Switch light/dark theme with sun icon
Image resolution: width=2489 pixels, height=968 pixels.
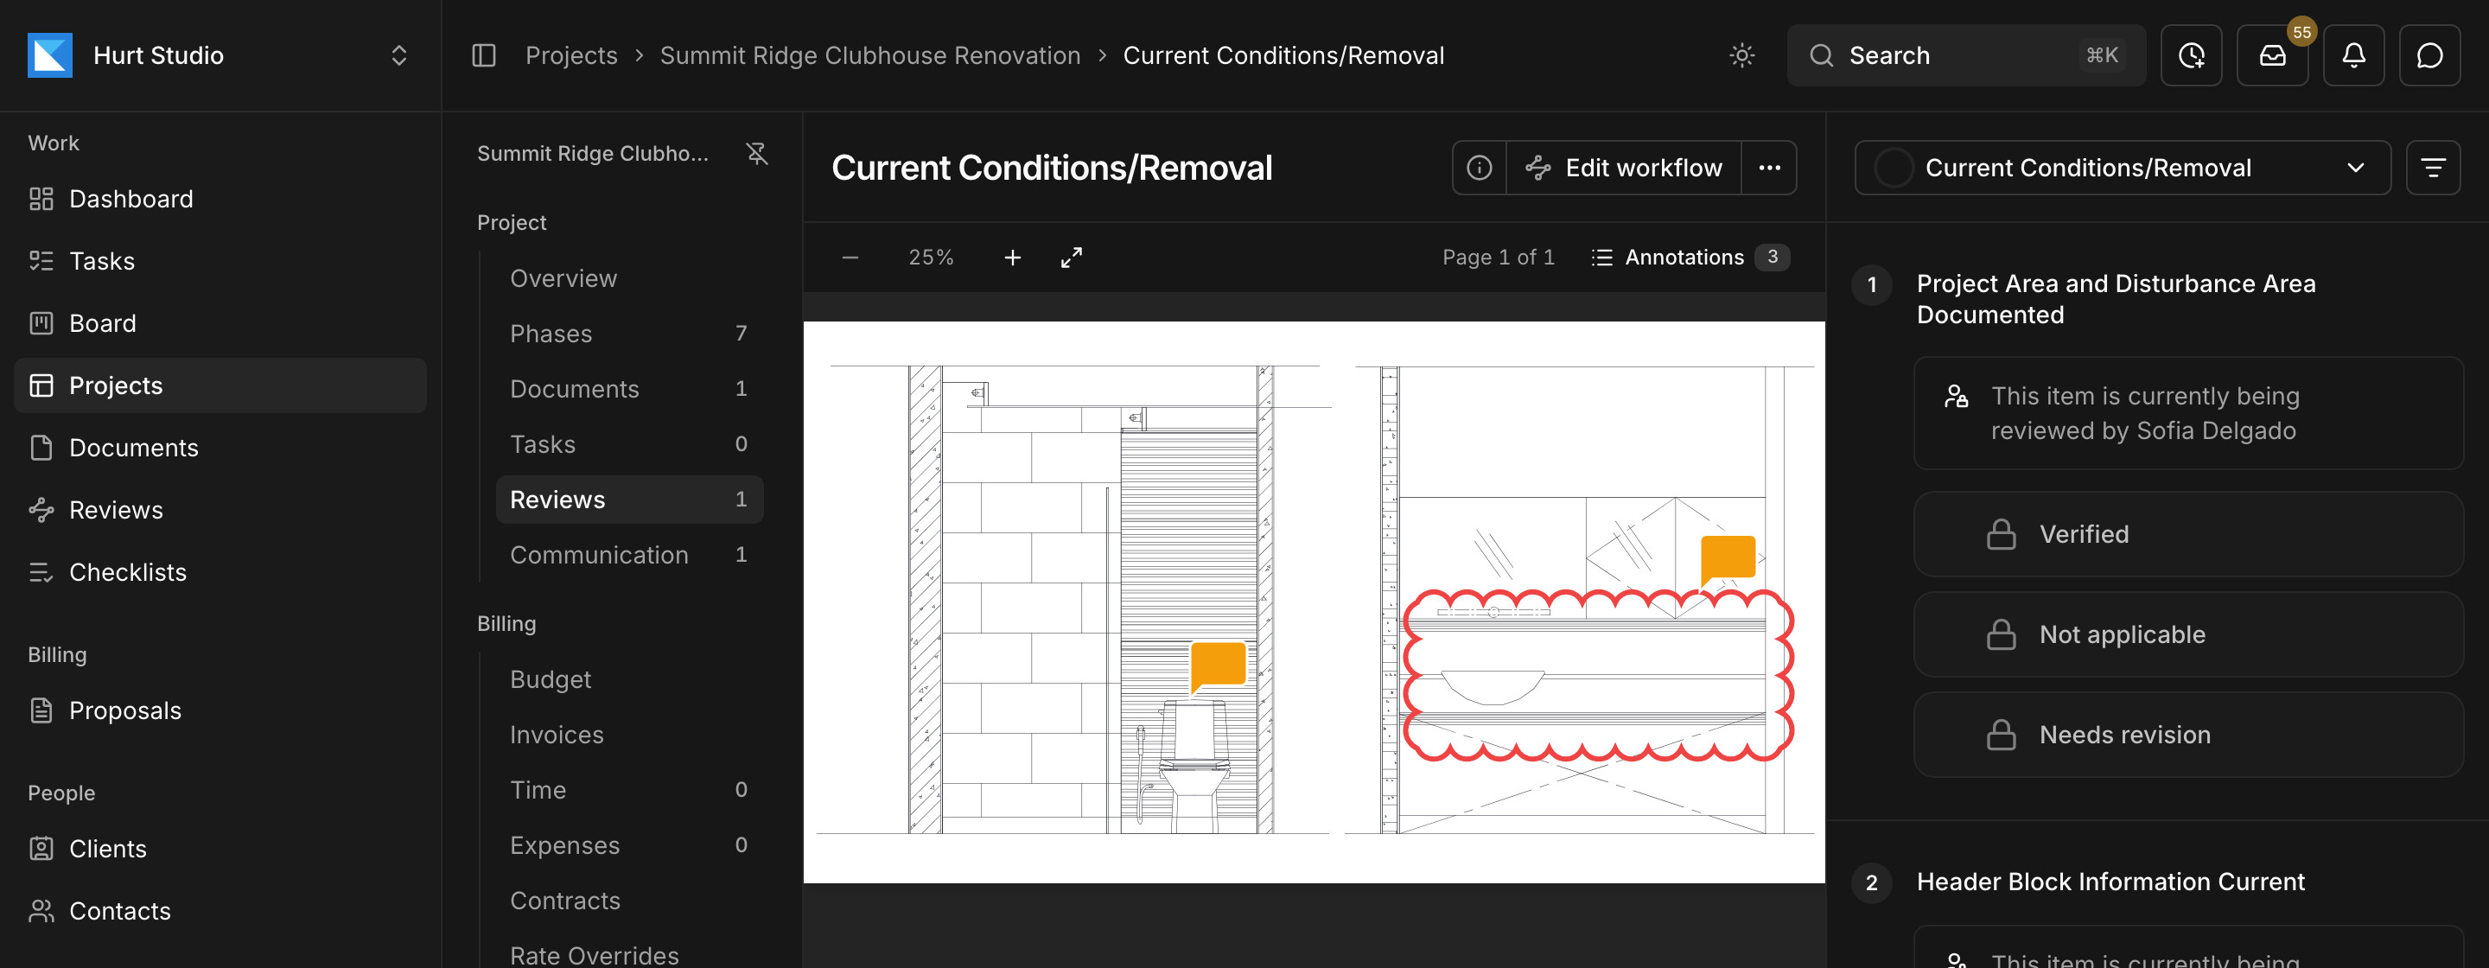click(x=1741, y=55)
